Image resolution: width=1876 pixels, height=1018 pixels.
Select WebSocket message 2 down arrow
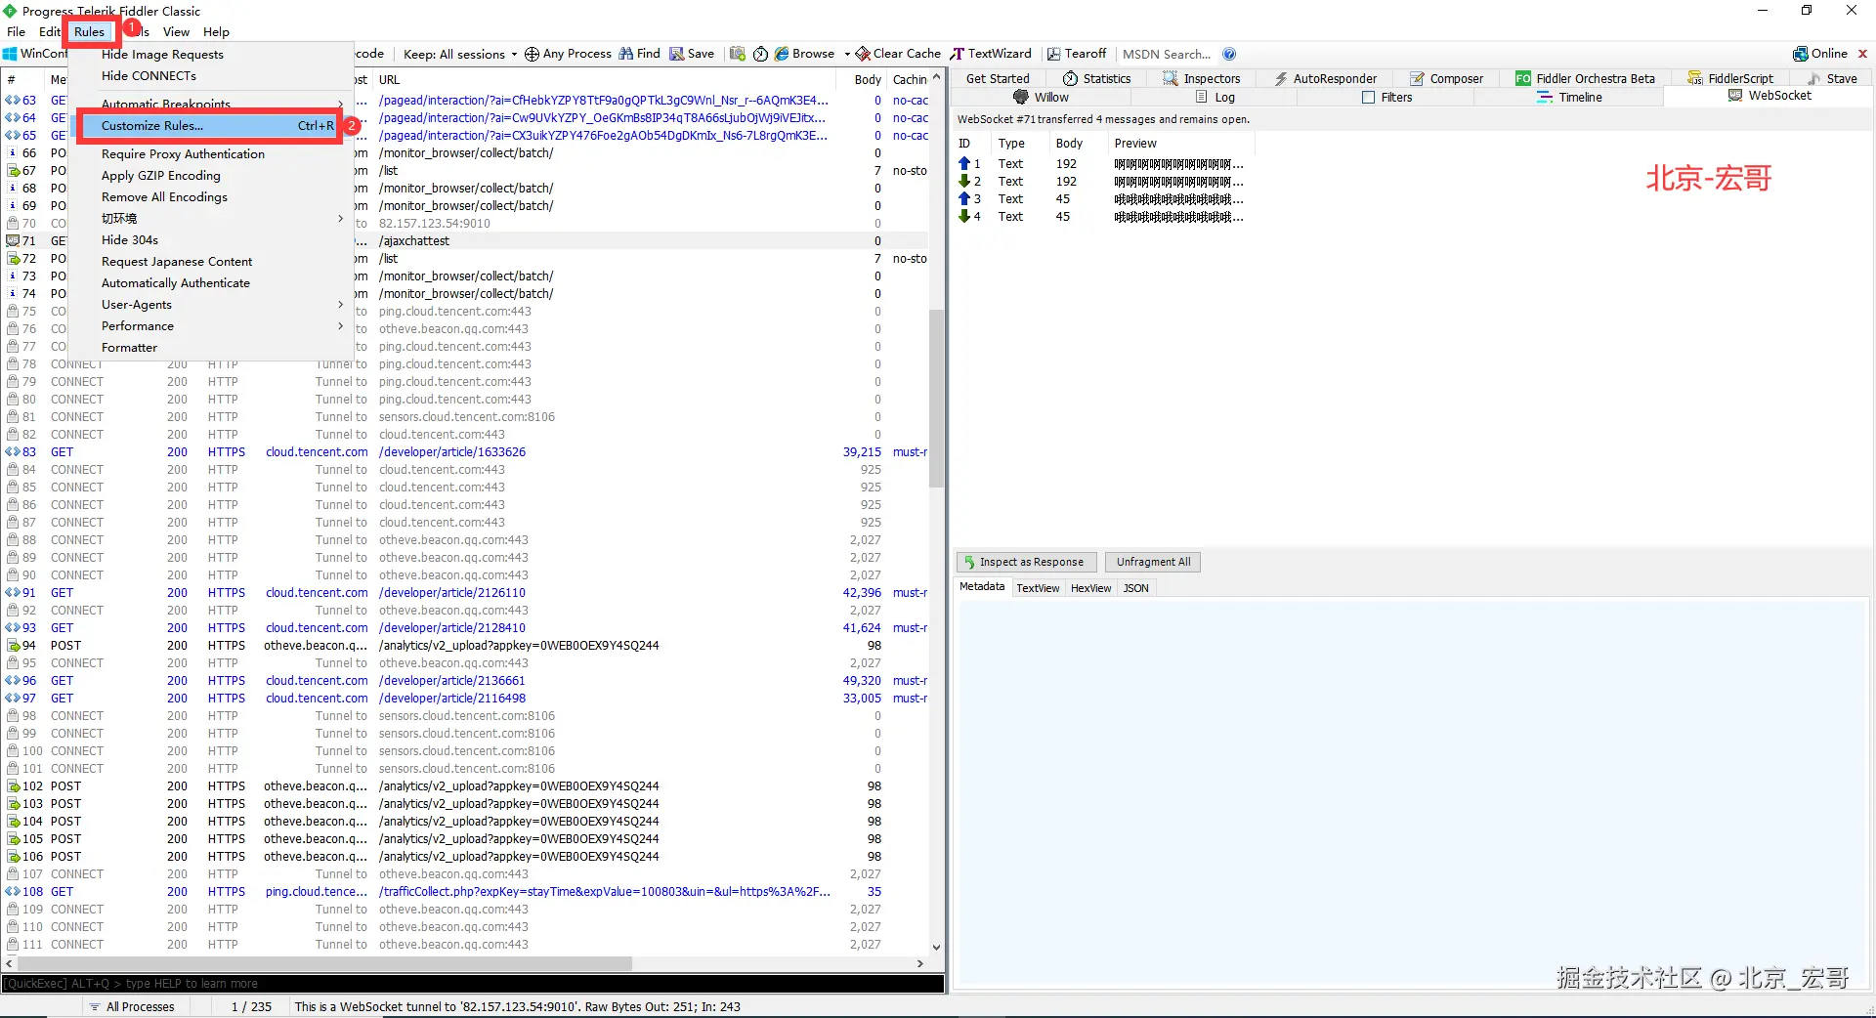tap(964, 181)
